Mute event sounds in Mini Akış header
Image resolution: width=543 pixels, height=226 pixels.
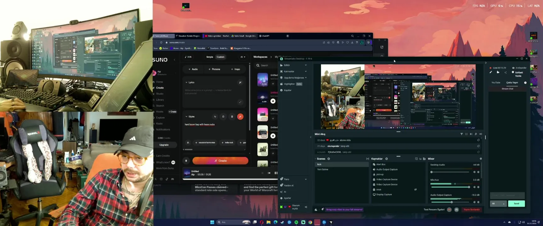pos(481,134)
